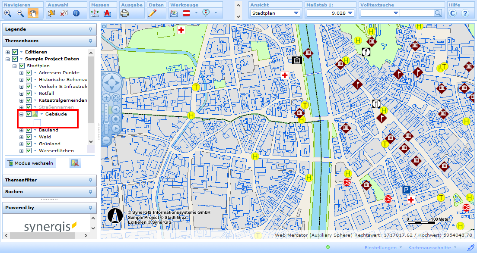Uncheck the Notfall layer checkbox

[29, 93]
